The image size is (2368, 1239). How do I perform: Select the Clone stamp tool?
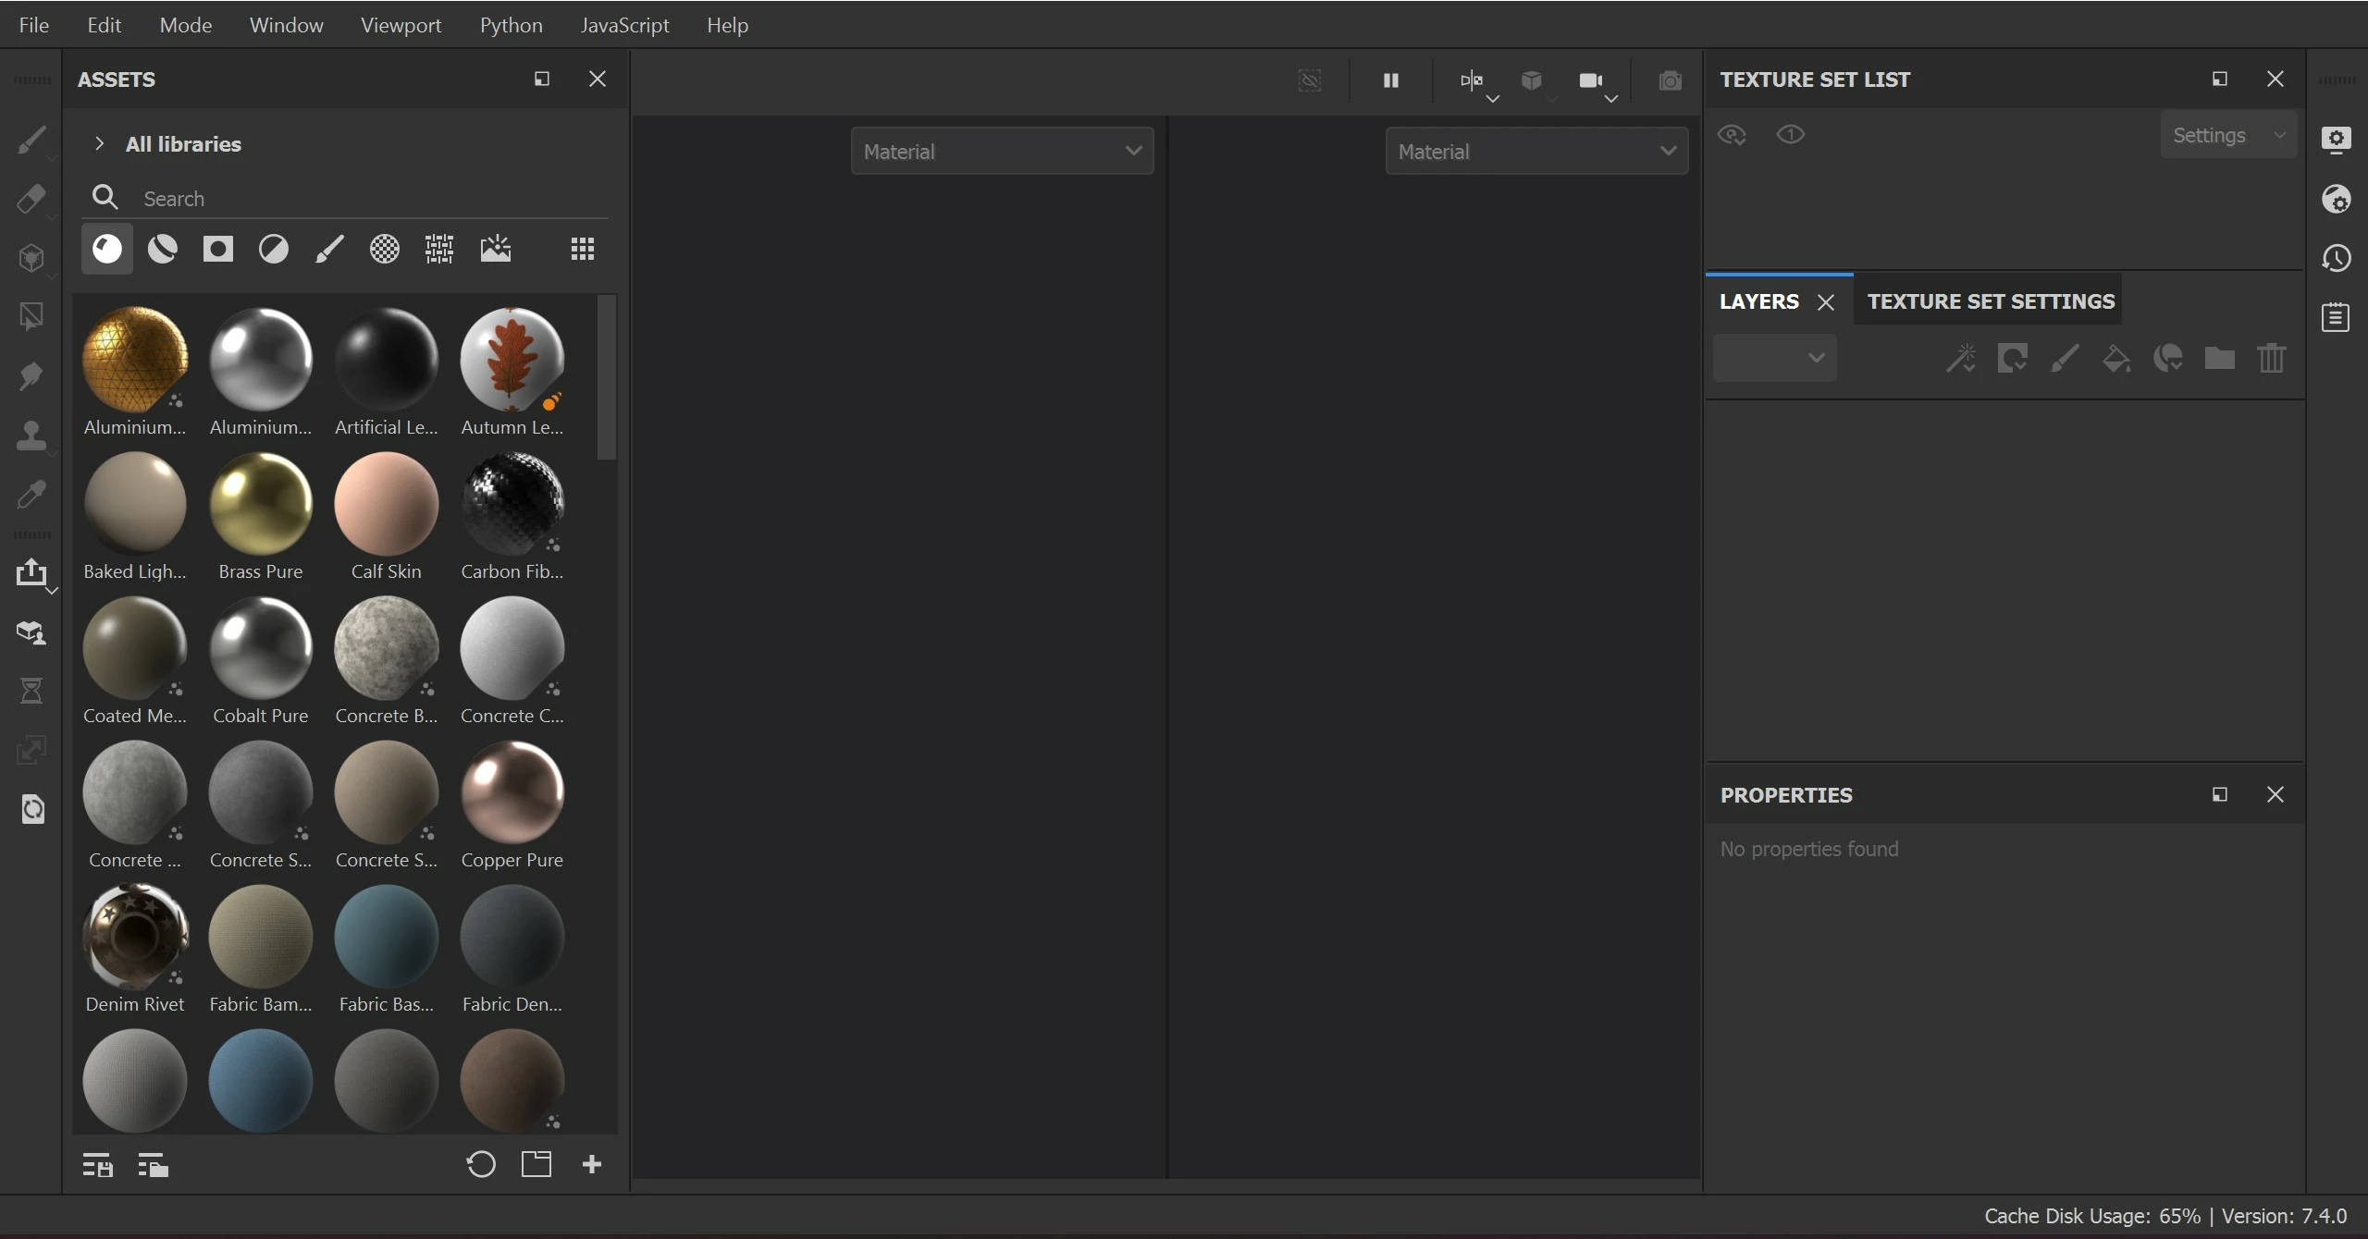[x=31, y=435]
